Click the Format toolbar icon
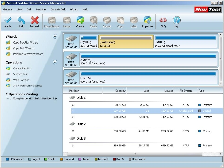 click(x=107, y=20)
